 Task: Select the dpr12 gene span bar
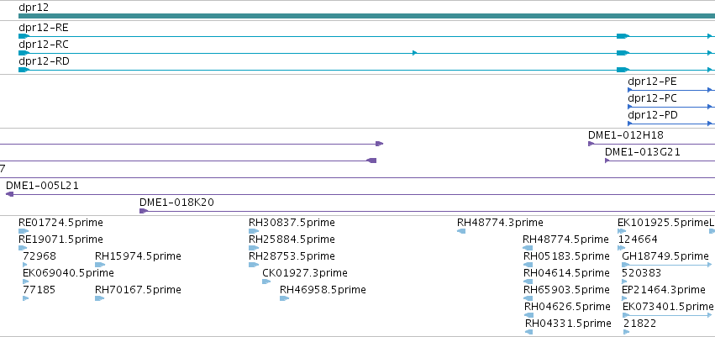(x=366, y=16)
